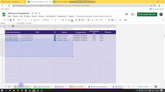Image resolution: width=165 pixels, height=92 pixels.
Task: Click the present meeting icon
Action: pyautogui.click(x=133, y=14)
